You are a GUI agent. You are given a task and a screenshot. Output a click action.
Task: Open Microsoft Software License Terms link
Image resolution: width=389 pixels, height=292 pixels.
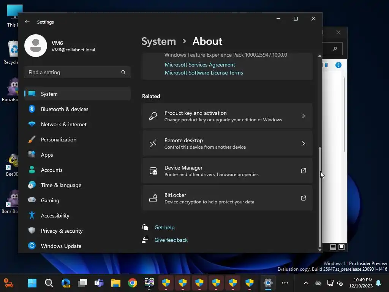(x=204, y=73)
